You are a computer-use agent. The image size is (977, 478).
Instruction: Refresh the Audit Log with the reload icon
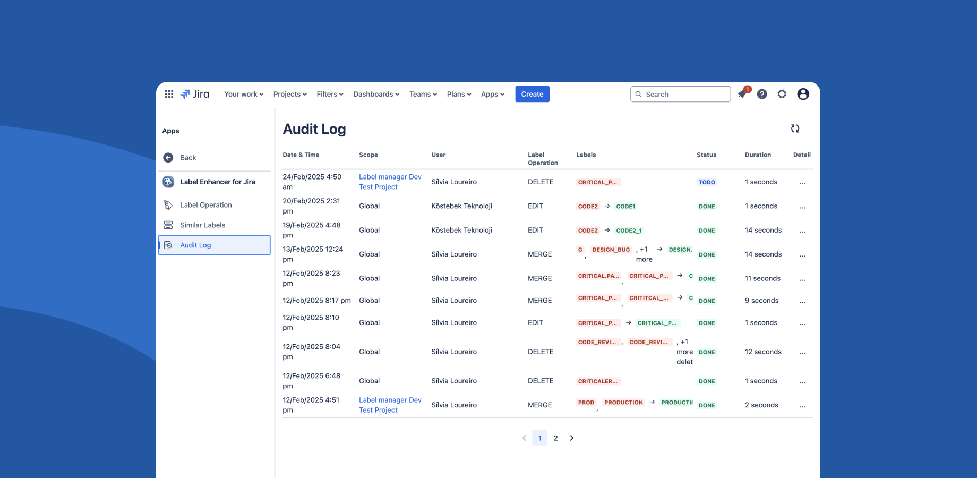[x=795, y=129]
